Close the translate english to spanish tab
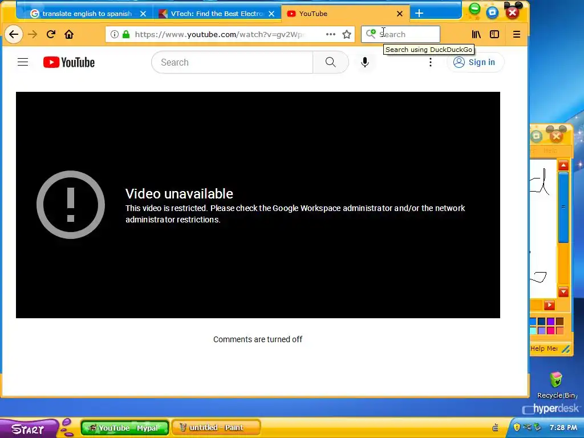 pos(143,14)
